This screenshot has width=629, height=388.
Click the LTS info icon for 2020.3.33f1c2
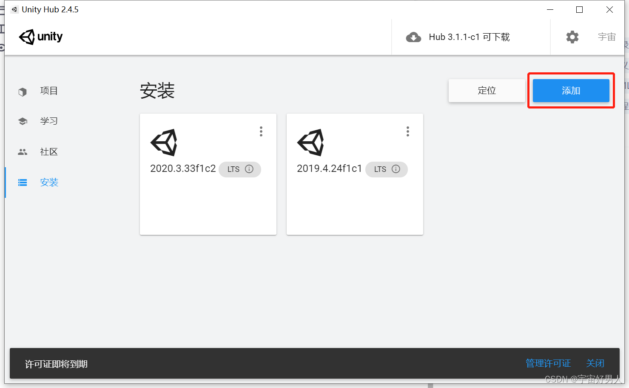click(x=249, y=169)
